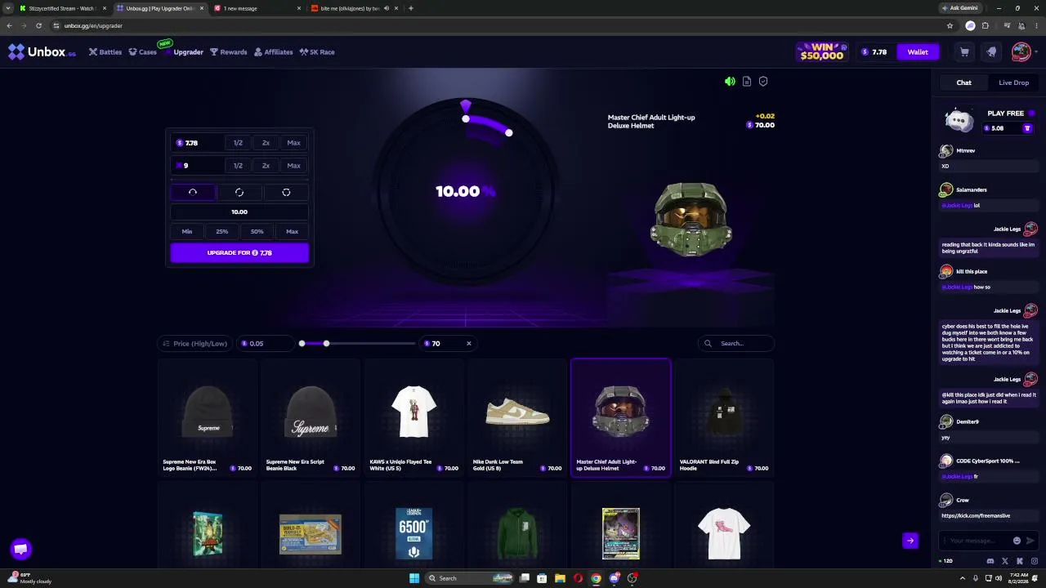The width and height of the screenshot is (1046, 588).
Task: Open the X (Twitter) link icon
Action: (1005, 561)
